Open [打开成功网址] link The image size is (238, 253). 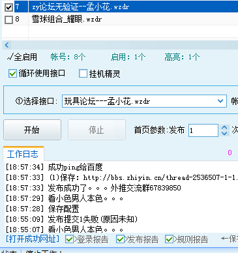click(x=33, y=239)
